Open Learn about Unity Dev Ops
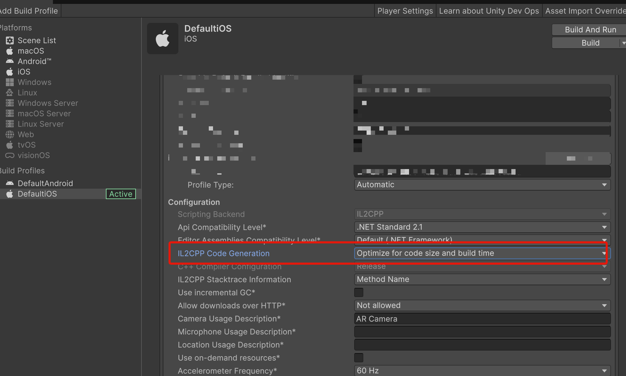 [x=489, y=10]
